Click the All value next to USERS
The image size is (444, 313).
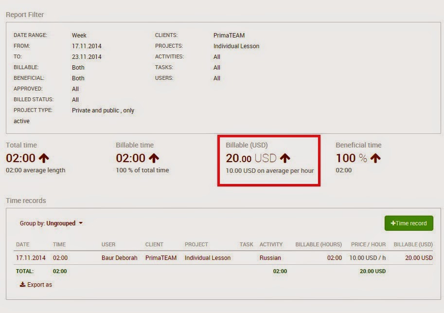216,78
